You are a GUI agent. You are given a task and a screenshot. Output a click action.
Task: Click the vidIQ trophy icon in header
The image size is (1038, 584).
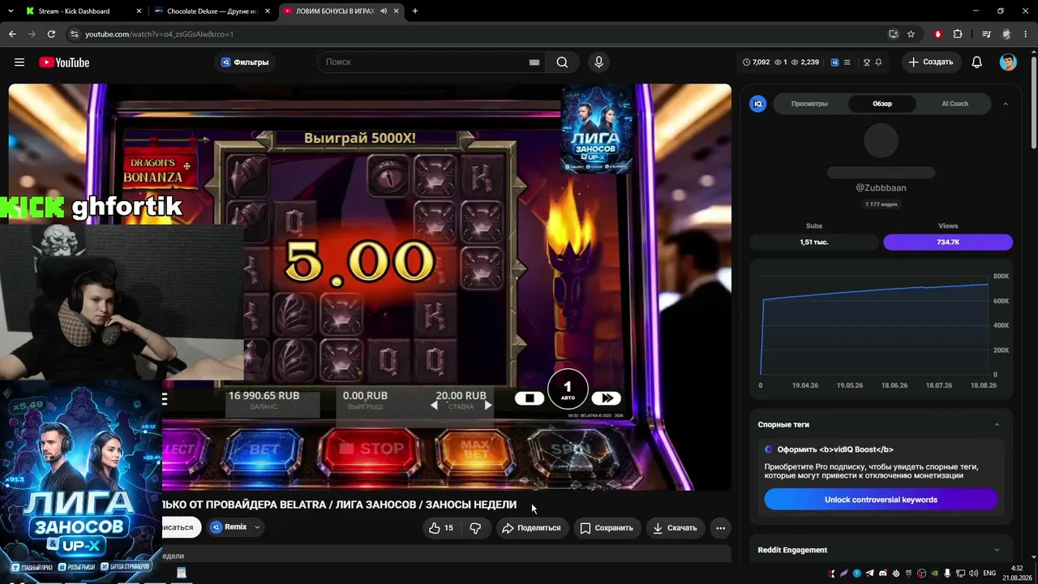[x=867, y=62]
